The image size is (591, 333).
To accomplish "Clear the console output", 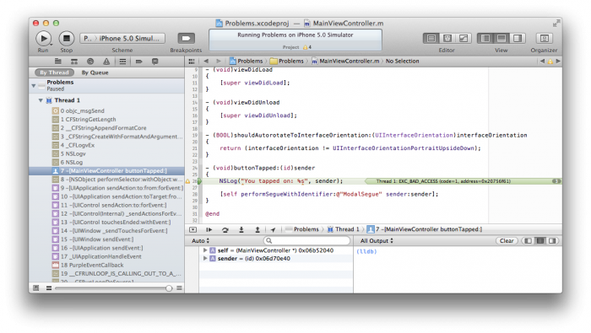I will click(507, 241).
